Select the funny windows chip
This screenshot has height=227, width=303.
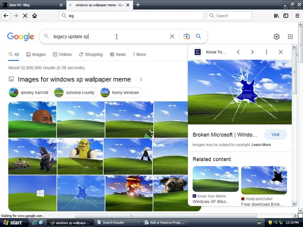[121, 93]
